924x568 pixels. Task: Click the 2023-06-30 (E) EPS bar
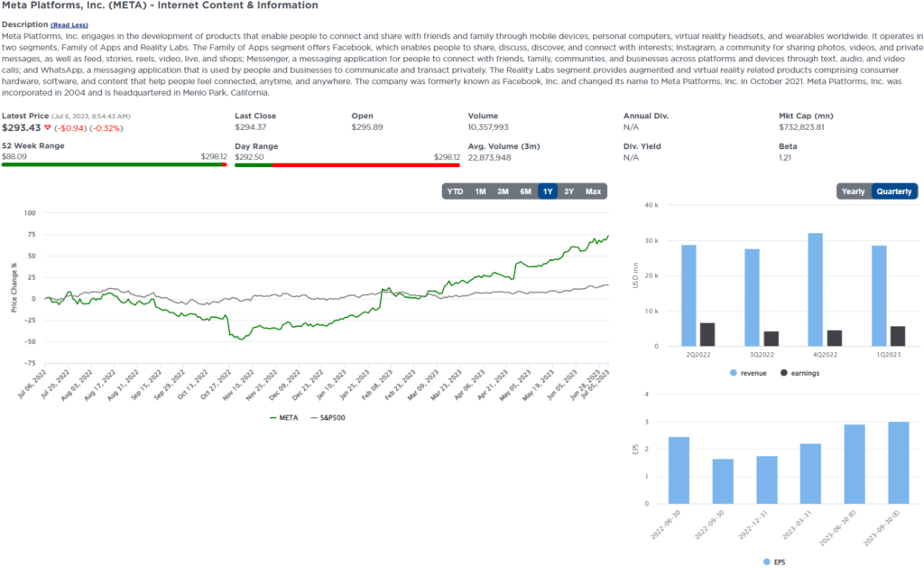(855, 464)
